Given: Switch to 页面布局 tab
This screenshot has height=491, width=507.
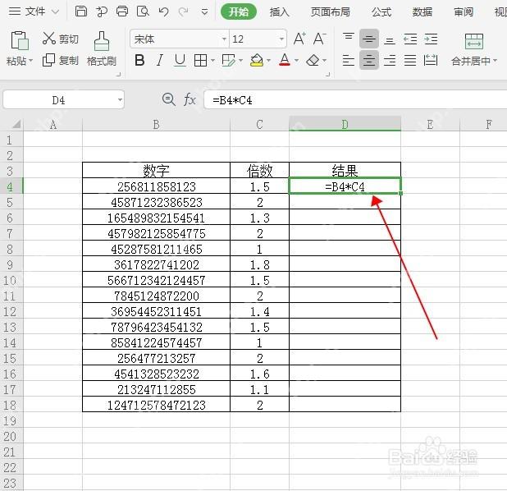Looking at the screenshot, I should 331,12.
